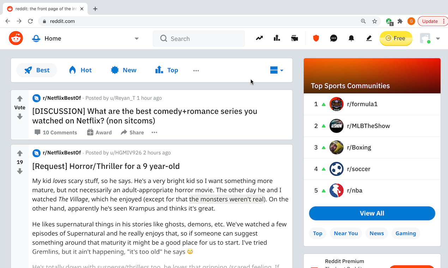Click the browser forward arrow

[19, 21]
